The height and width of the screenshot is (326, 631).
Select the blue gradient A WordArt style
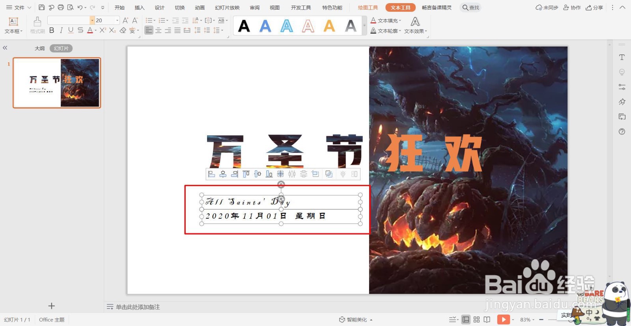pos(265,26)
